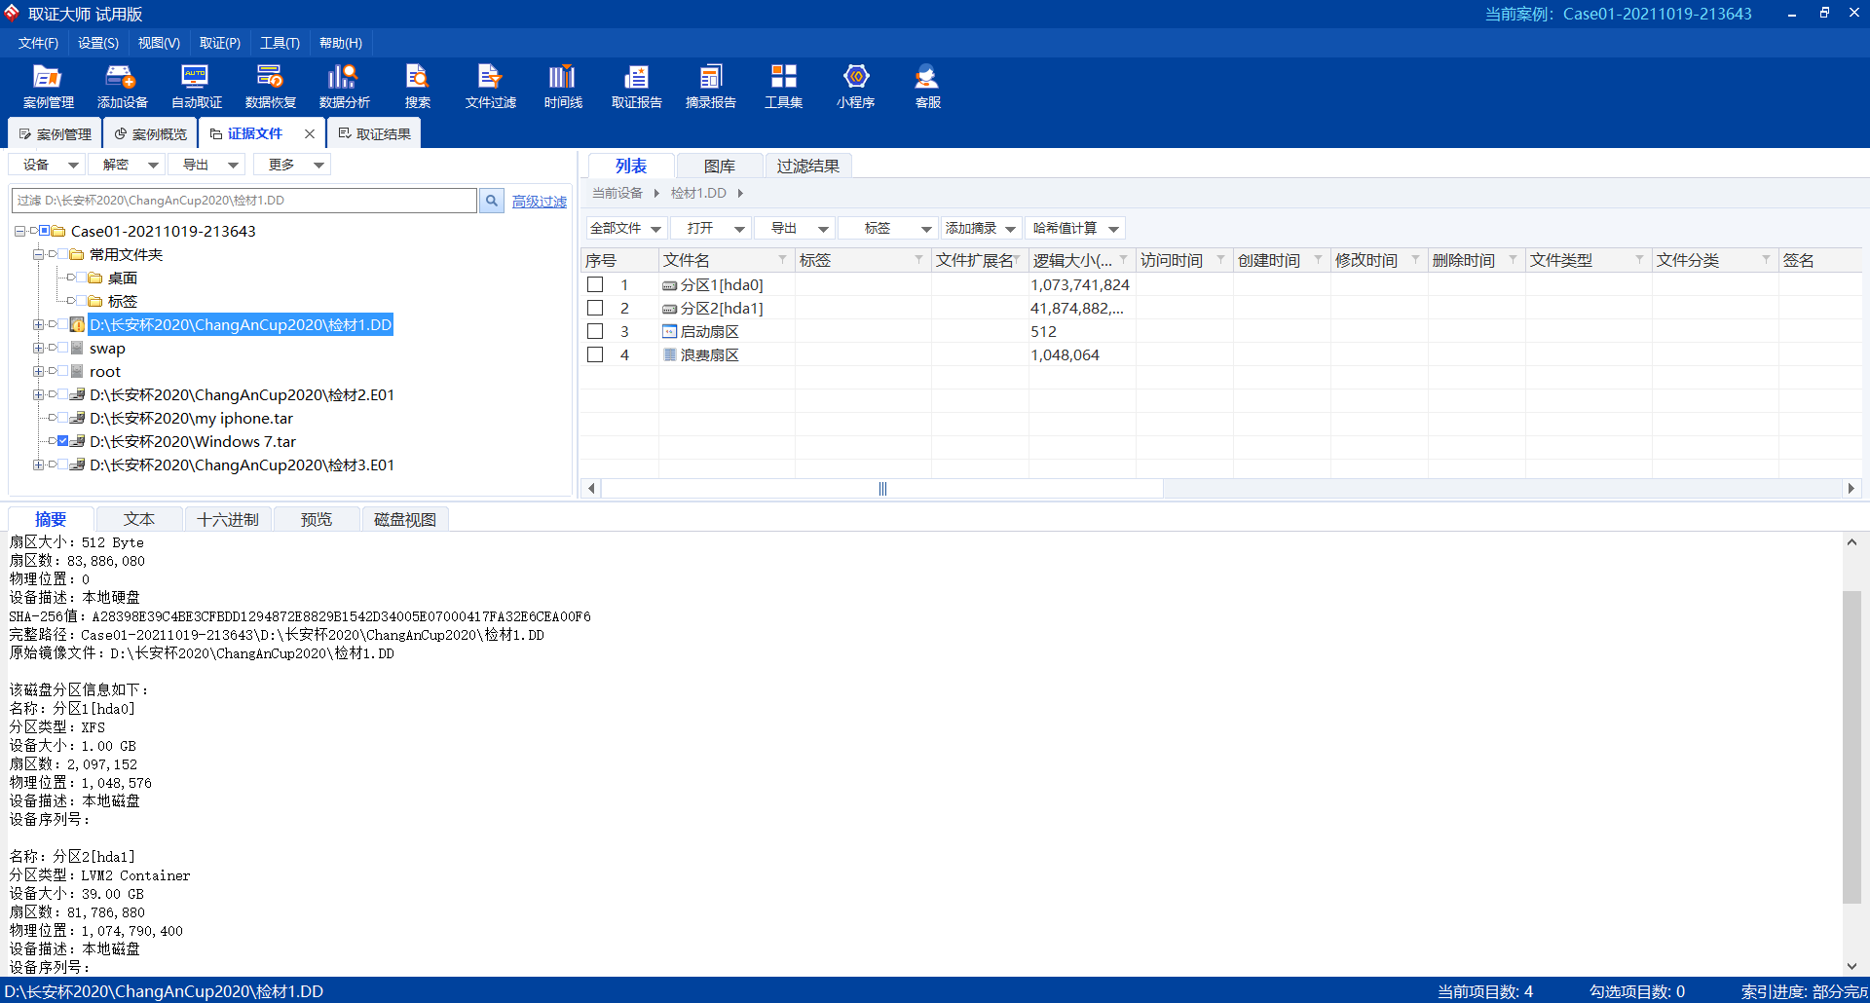Open the 设备 dropdown in left panel
This screenshot has width=1870, height=1003.
(48, 165)
